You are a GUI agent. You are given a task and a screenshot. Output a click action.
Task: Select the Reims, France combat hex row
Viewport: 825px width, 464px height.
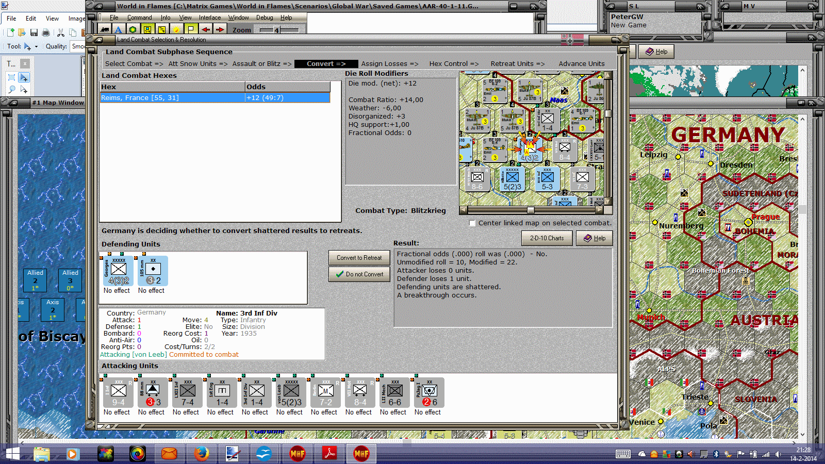215,98
